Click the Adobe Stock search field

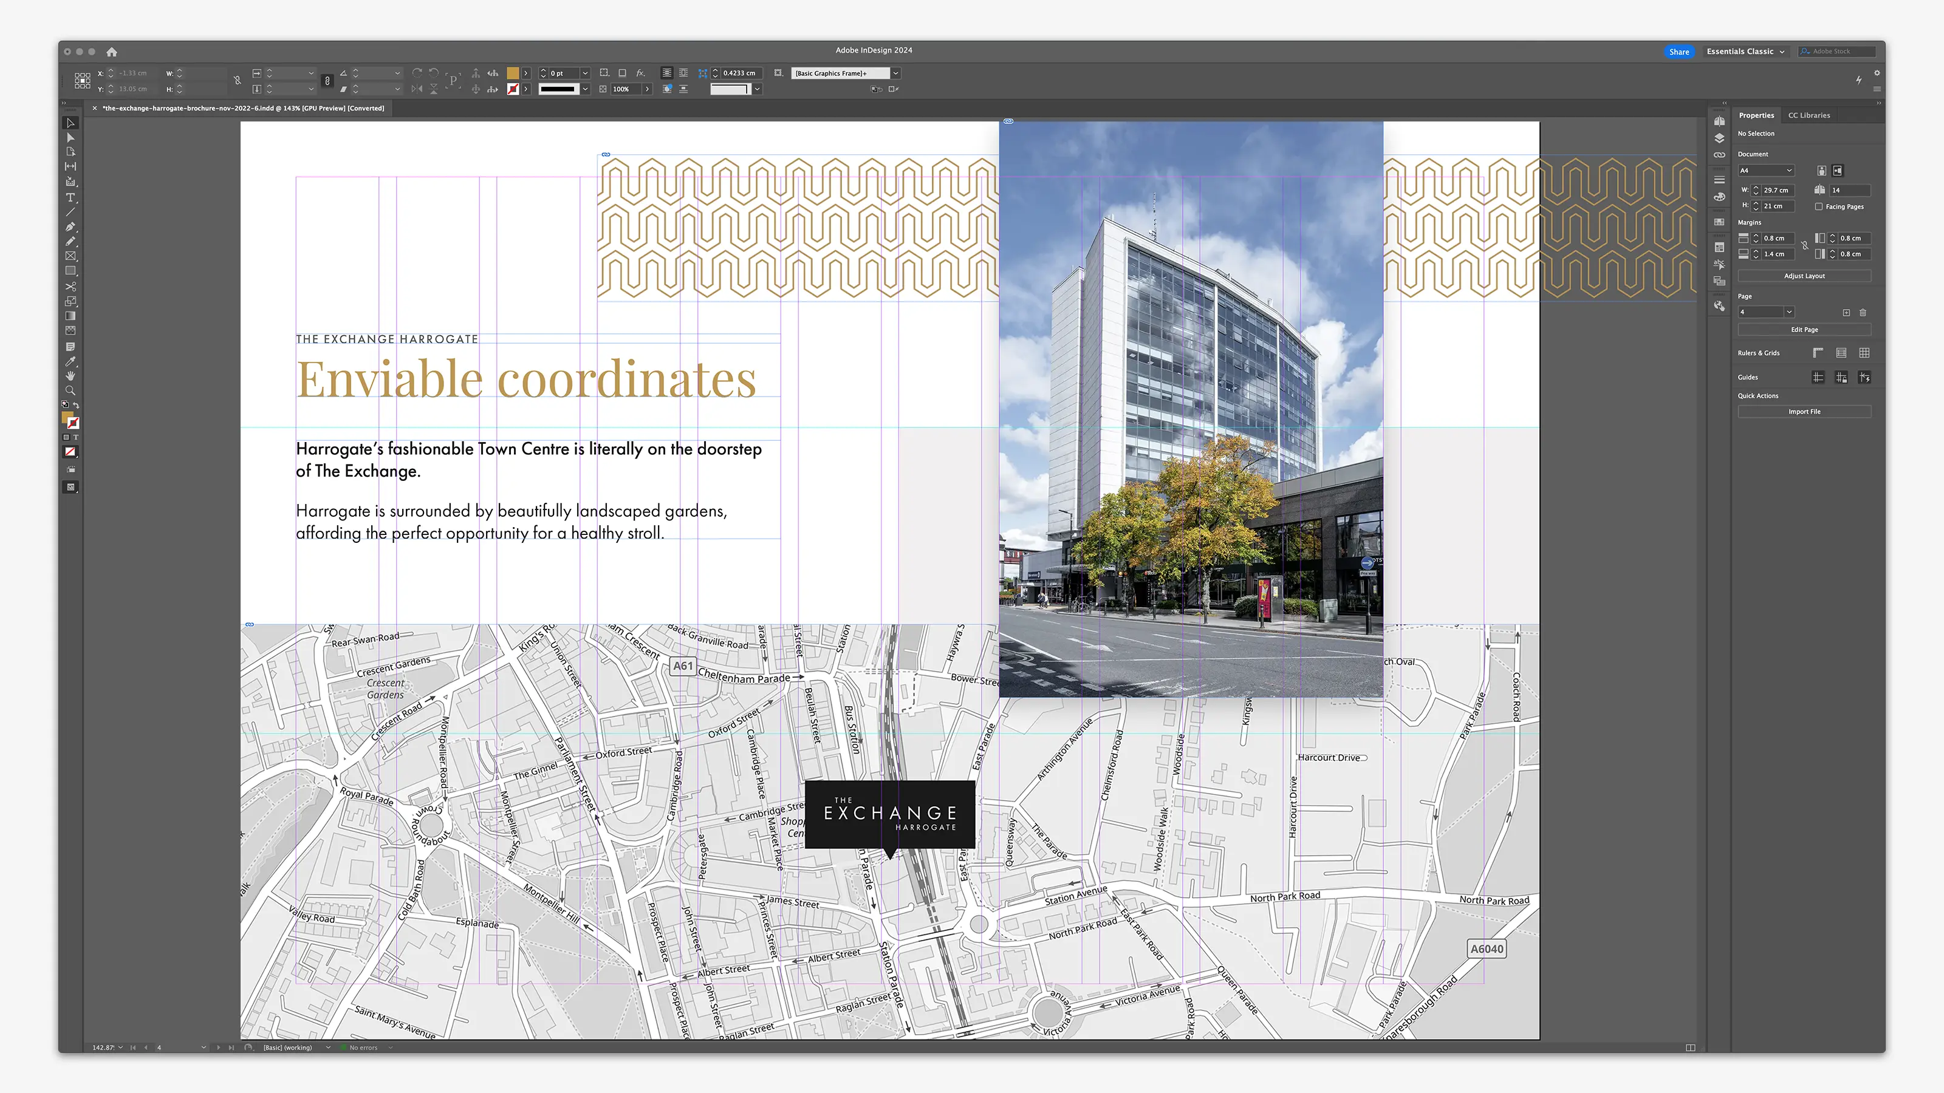click(1838, 51)
